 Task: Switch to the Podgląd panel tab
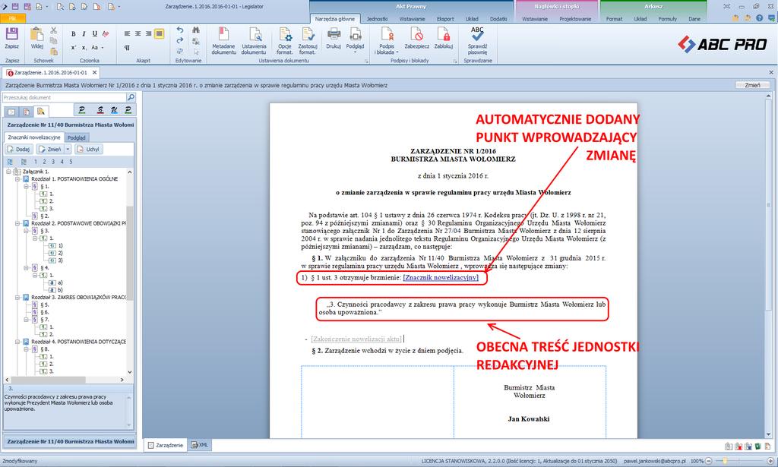pos(77,137)
